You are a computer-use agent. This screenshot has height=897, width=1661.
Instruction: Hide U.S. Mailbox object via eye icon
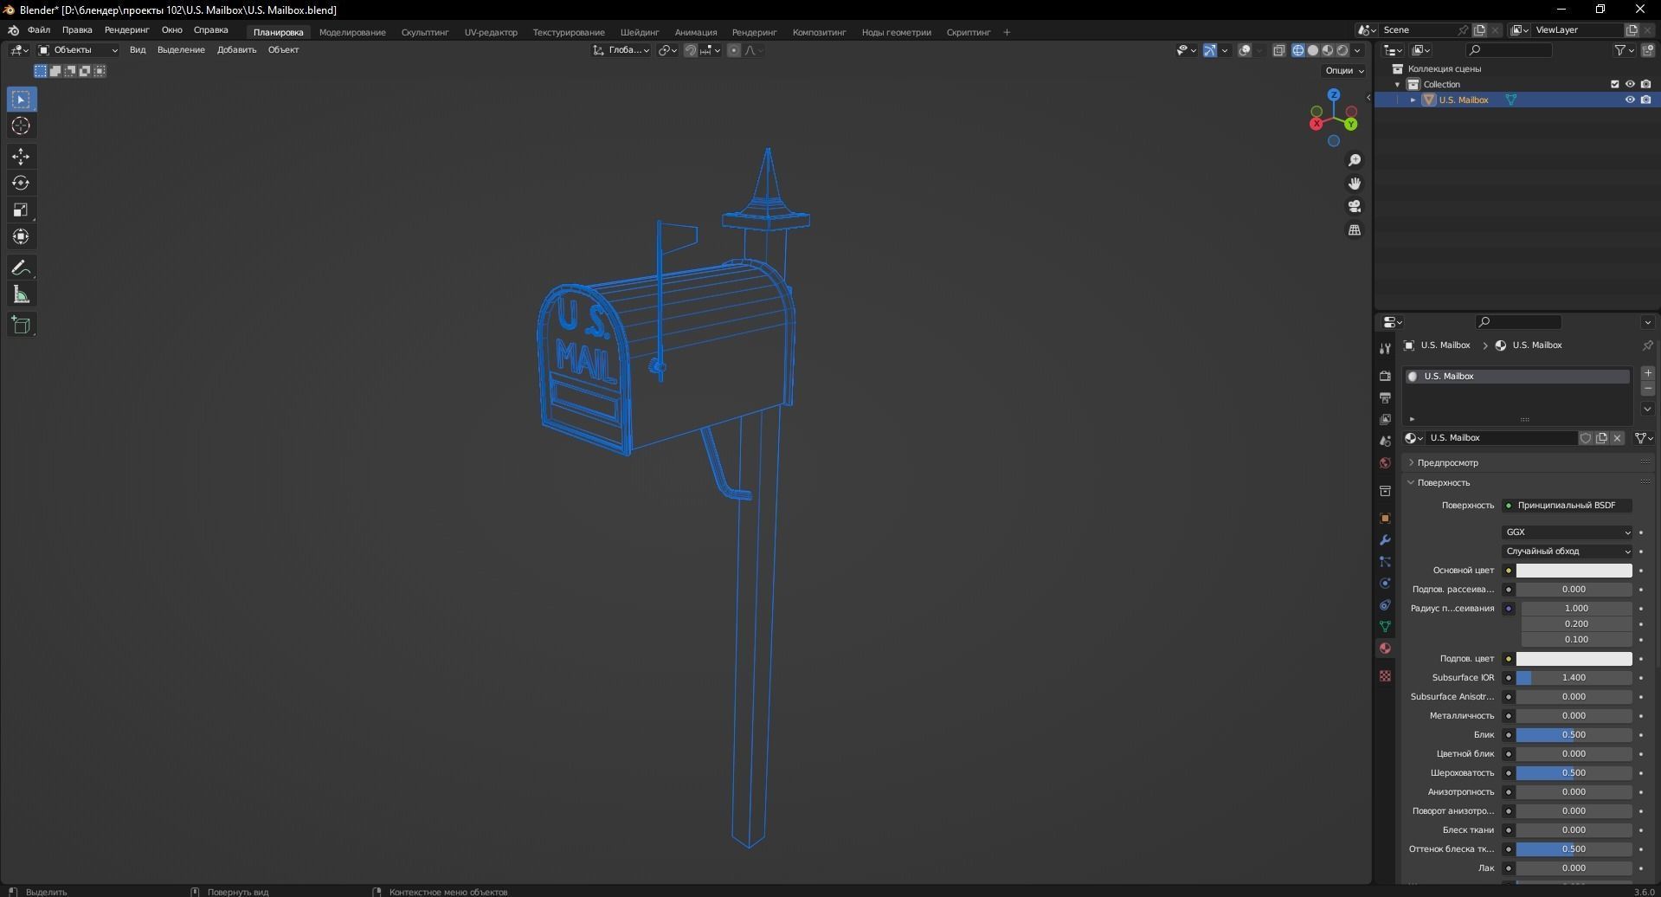click(x=1630, y=100)
